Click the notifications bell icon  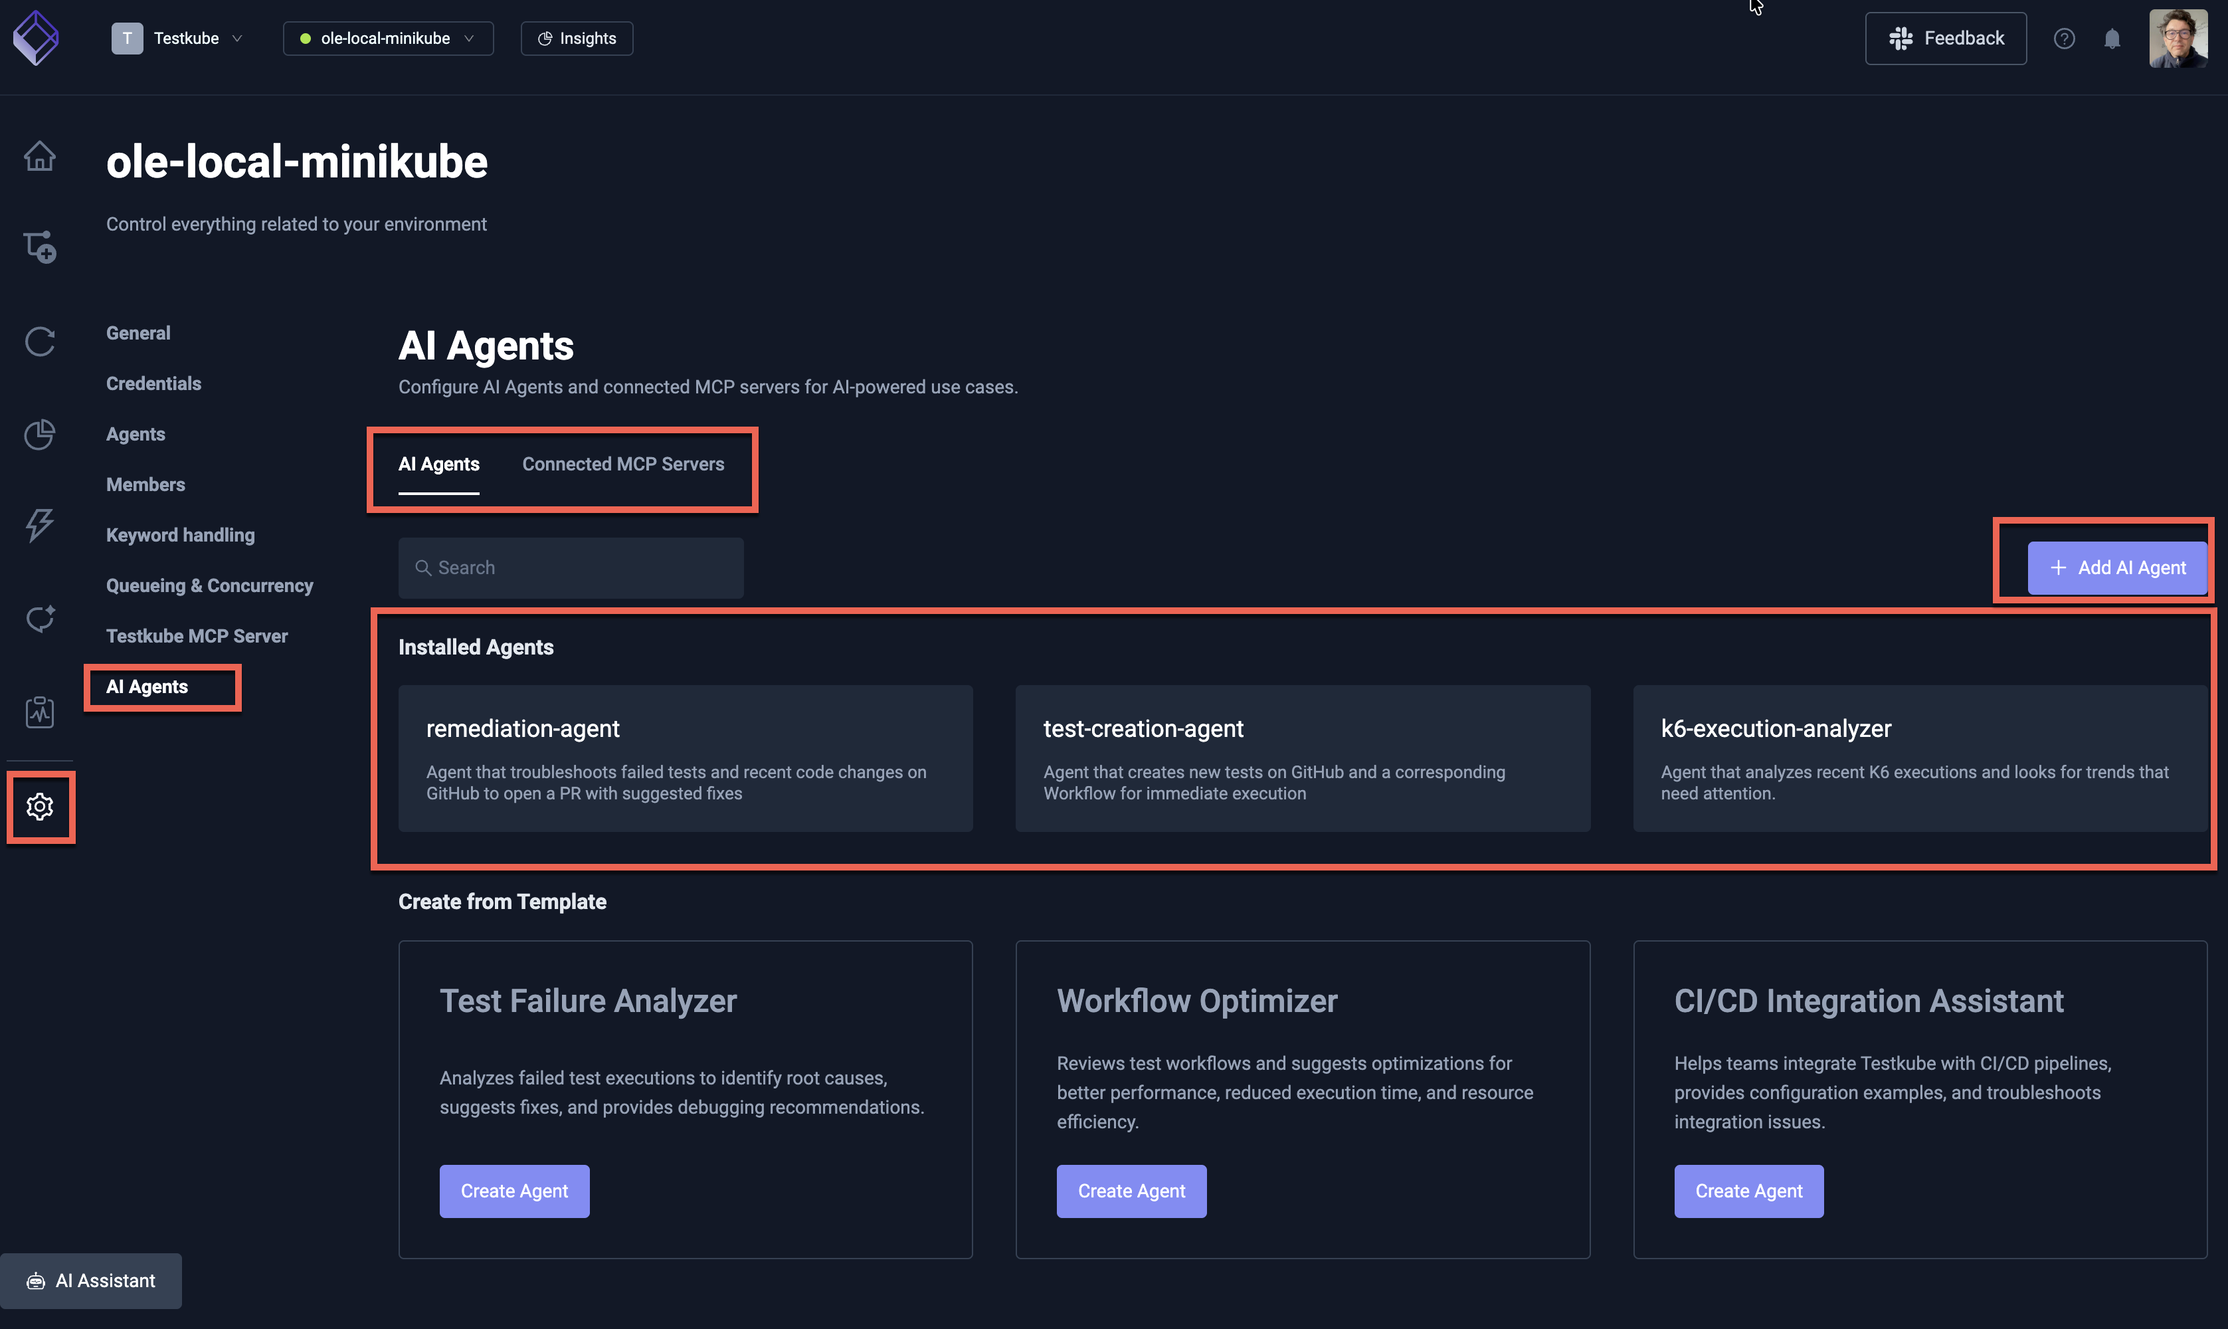tap(2112, 39)
